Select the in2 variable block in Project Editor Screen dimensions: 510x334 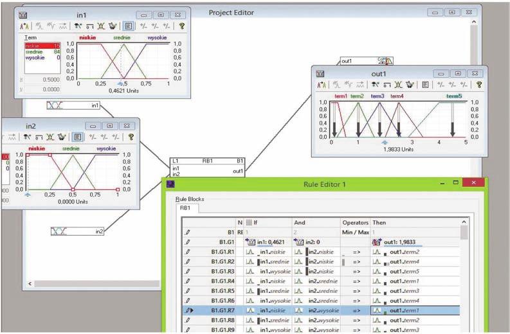77,231
